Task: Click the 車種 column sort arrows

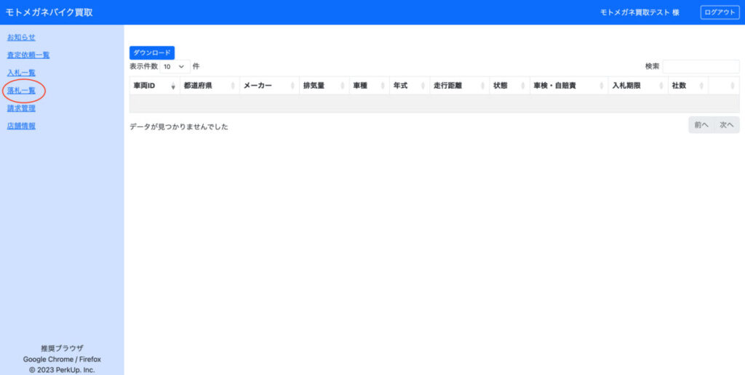Action: pyautogui.click(x=383, y=86)
